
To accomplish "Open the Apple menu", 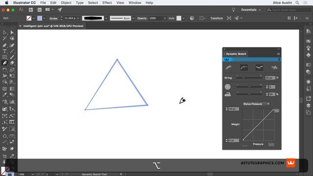I will click(6, 3).
